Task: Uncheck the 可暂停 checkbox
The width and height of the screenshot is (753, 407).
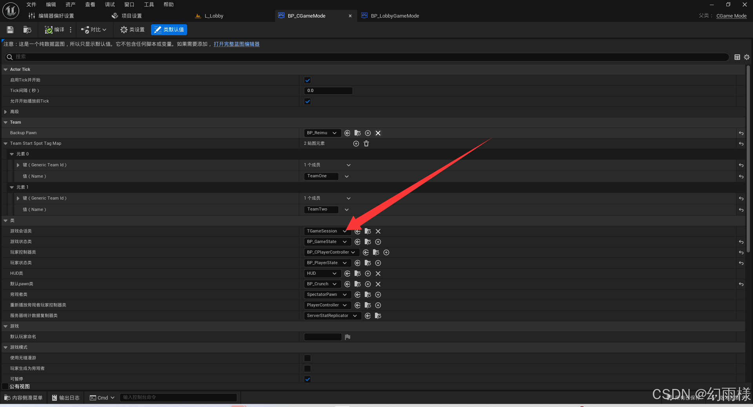Action: (307, 379)
